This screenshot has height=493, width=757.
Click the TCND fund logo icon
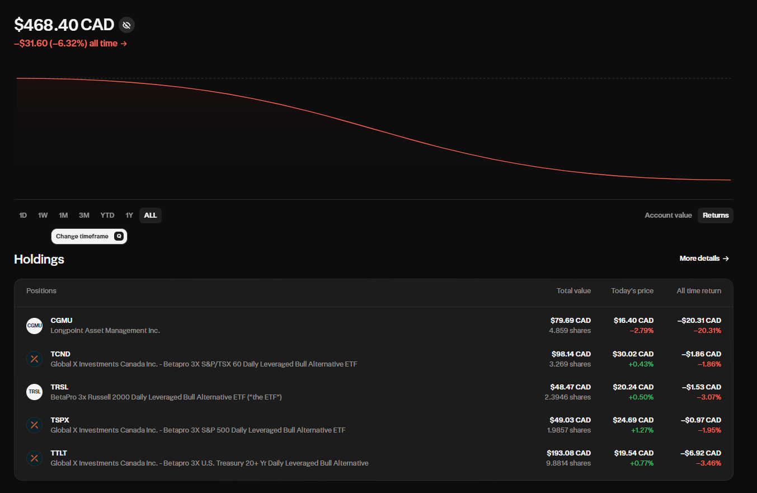pos(34,359)
